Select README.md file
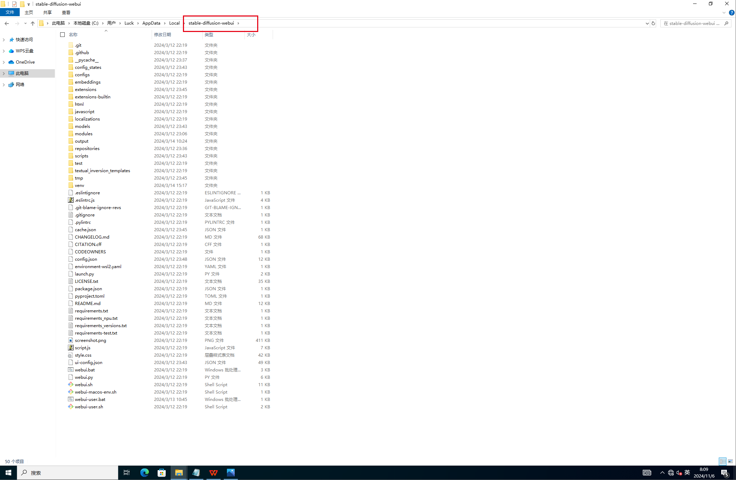The image size is (736, 480). click(x=88, y=303)
